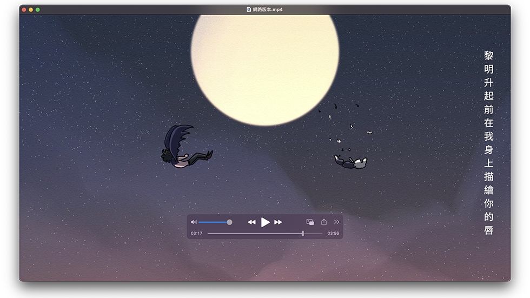
Task: Click the unplayed portion of the timeline
Action: coord(313,234)
